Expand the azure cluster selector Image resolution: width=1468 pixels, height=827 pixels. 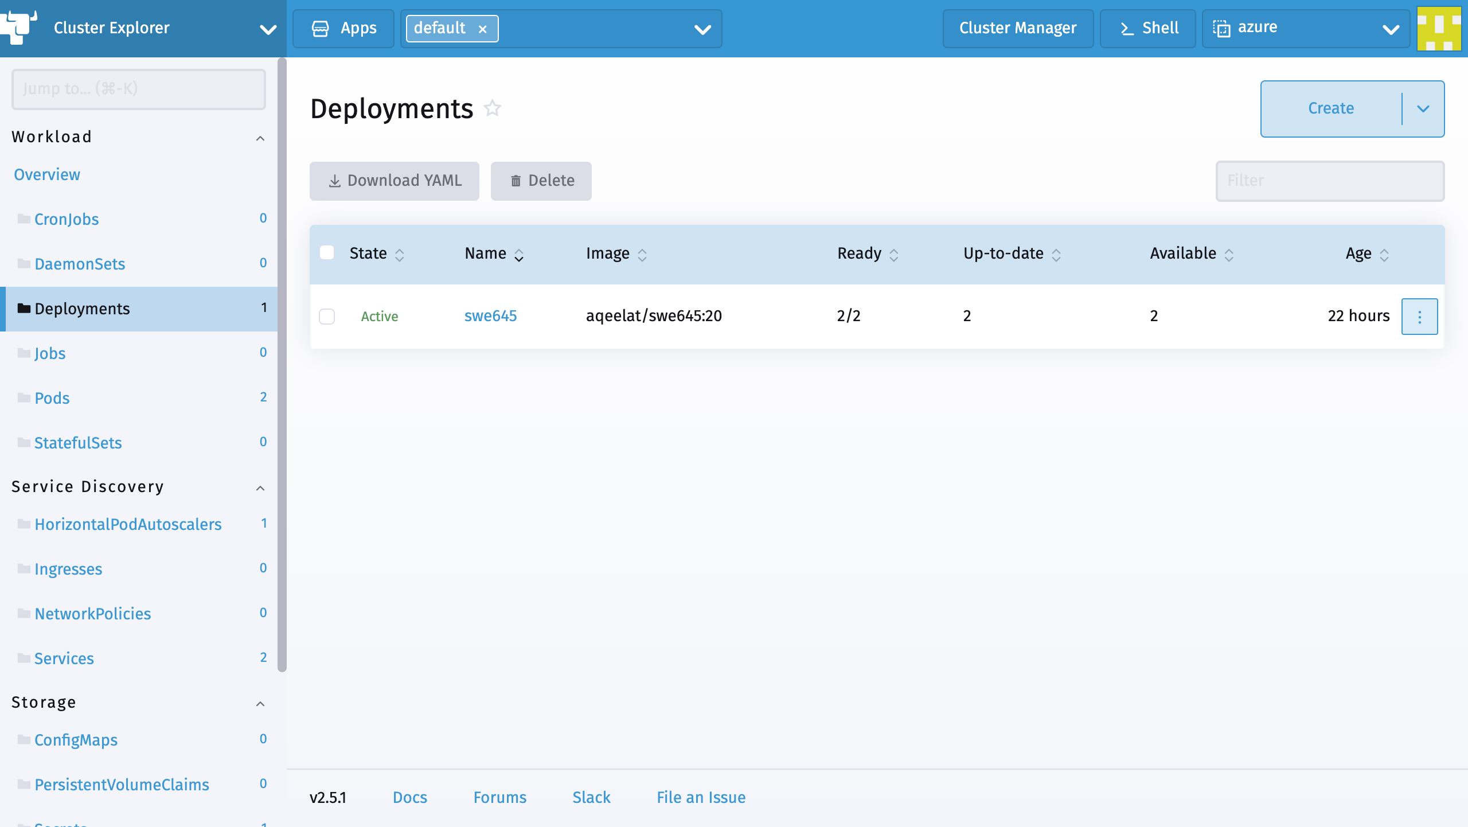1391,29
